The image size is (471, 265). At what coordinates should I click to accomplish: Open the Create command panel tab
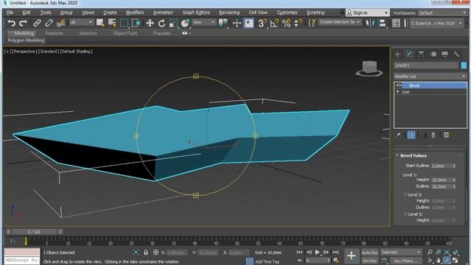click(397, 54)
